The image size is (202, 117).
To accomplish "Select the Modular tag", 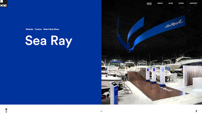I will [29, 29].
